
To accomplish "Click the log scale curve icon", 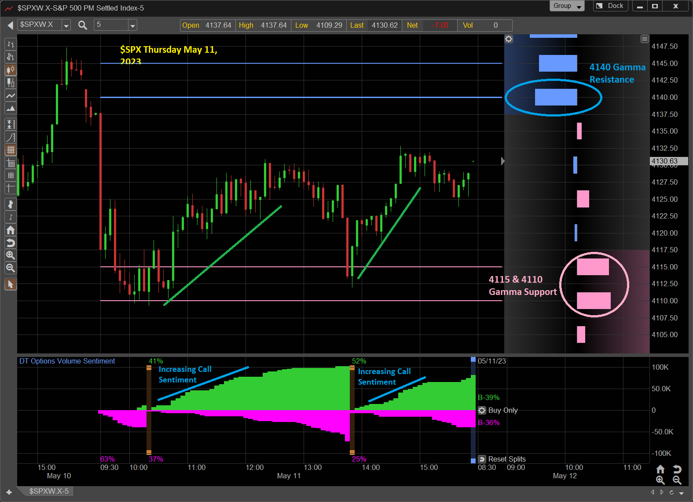I will click(11, 137).
